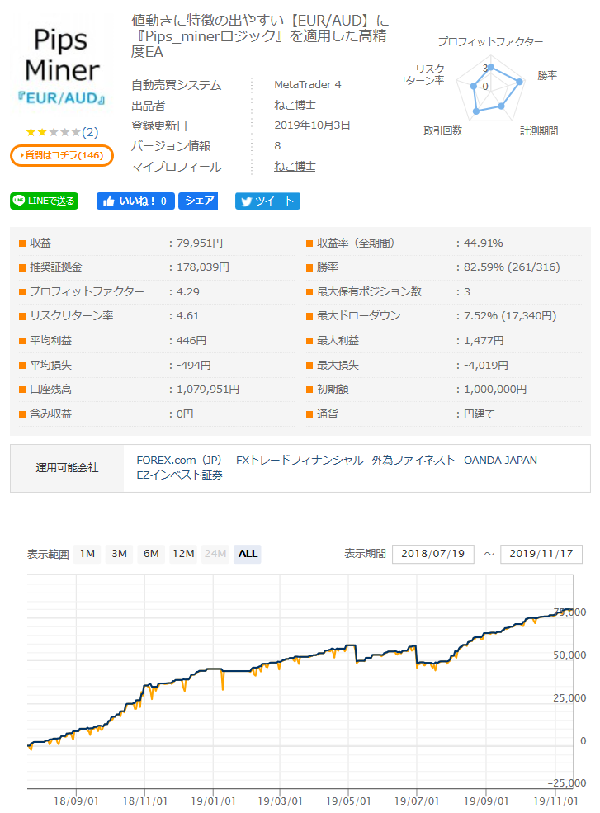Screen dimensions: 600x813
Task: Click the radar chart プロフィットファクター point
Action: tap(490, 68)
